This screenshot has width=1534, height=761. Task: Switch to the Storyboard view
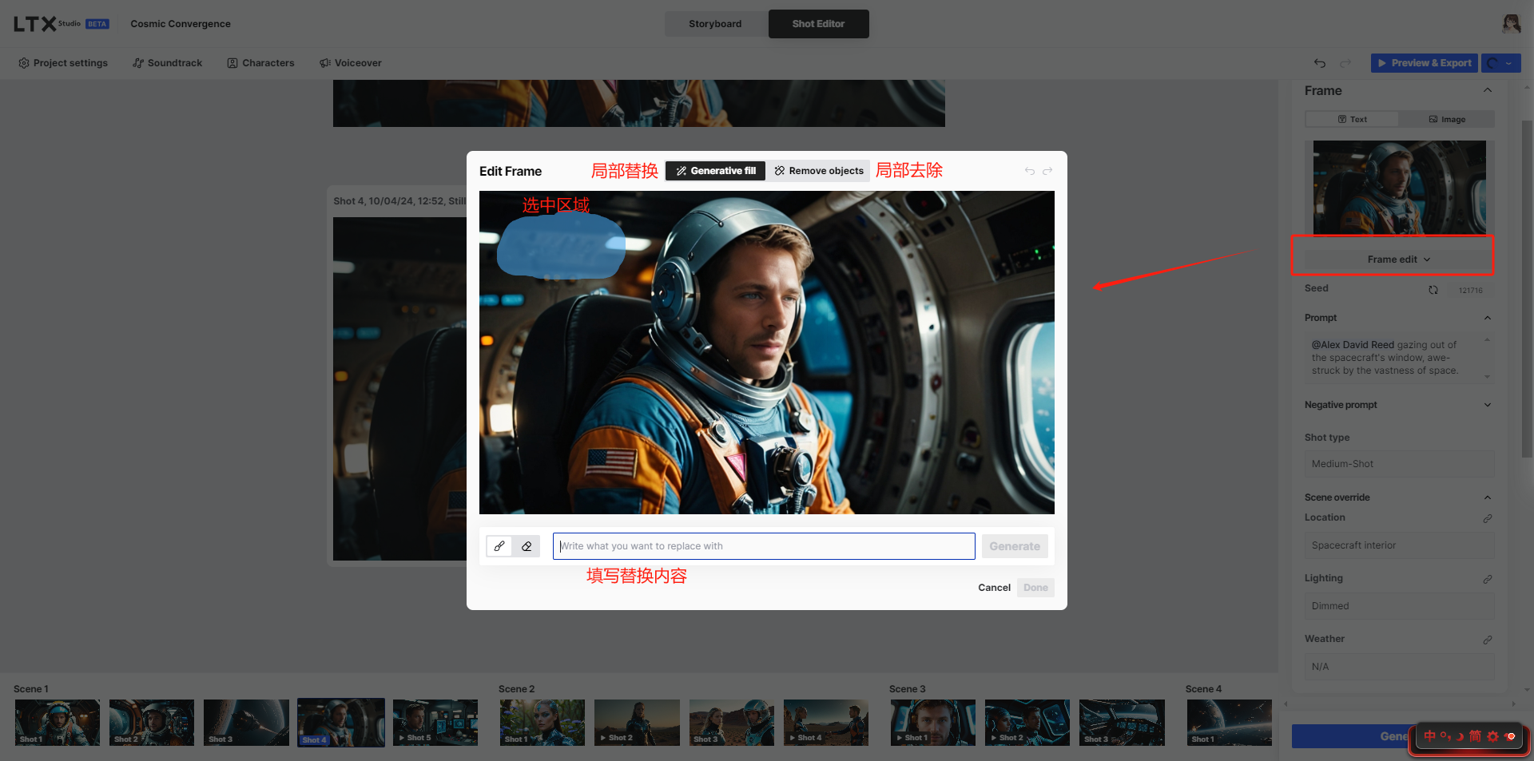pos(715,24)
